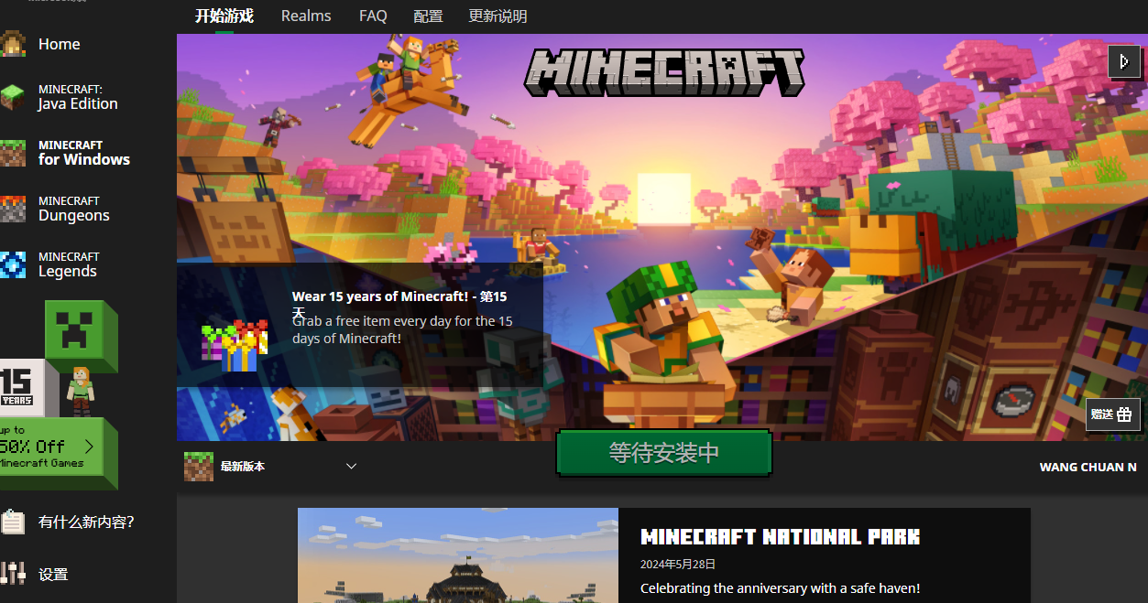
Task: Click the play button on the banner
Action: pyautogui.click(x=1124, y=61)
